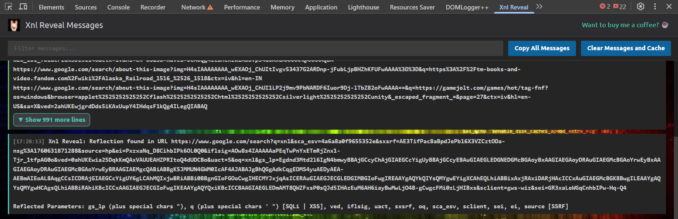Open the Network tab
Screen dimensions: 678x219
(193, 7)
